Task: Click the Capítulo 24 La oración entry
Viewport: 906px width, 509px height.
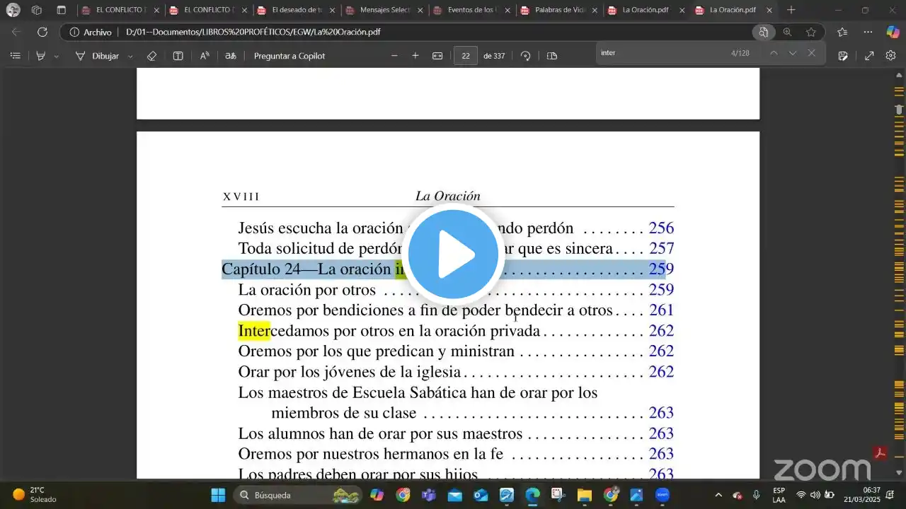Action: pyautogui.click(x=447, y=269)
